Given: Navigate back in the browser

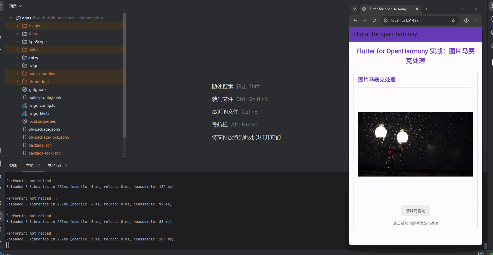Looking at the screenshot, I should [355, 20].
